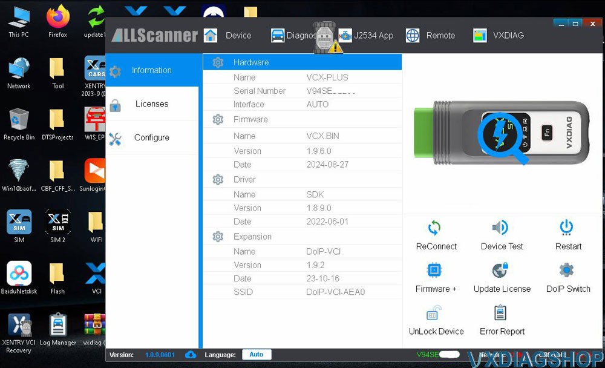This screenshot has height=368, width=605.
Task: Click the SSID value DoIP-VCI-AEA0
Action: pos(335,292)
